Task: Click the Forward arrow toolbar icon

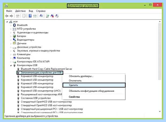Action: pos(11,16)
